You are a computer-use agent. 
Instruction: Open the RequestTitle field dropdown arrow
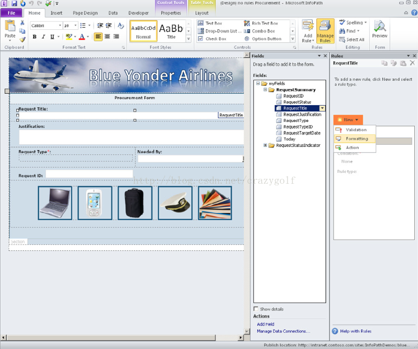(322, 108)
